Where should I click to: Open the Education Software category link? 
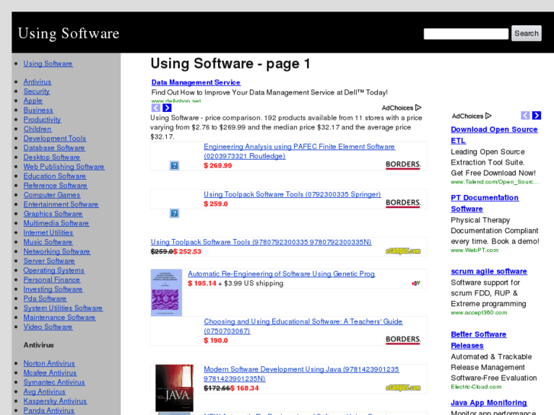pyautogui.click(x=55, y=176)
